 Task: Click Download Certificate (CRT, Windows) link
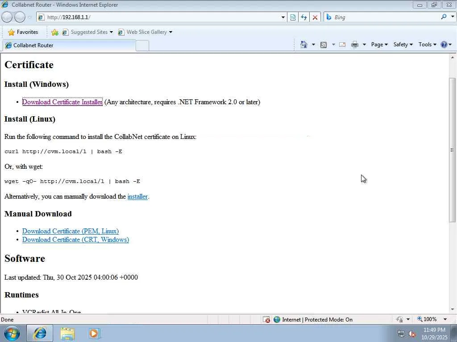75,239
